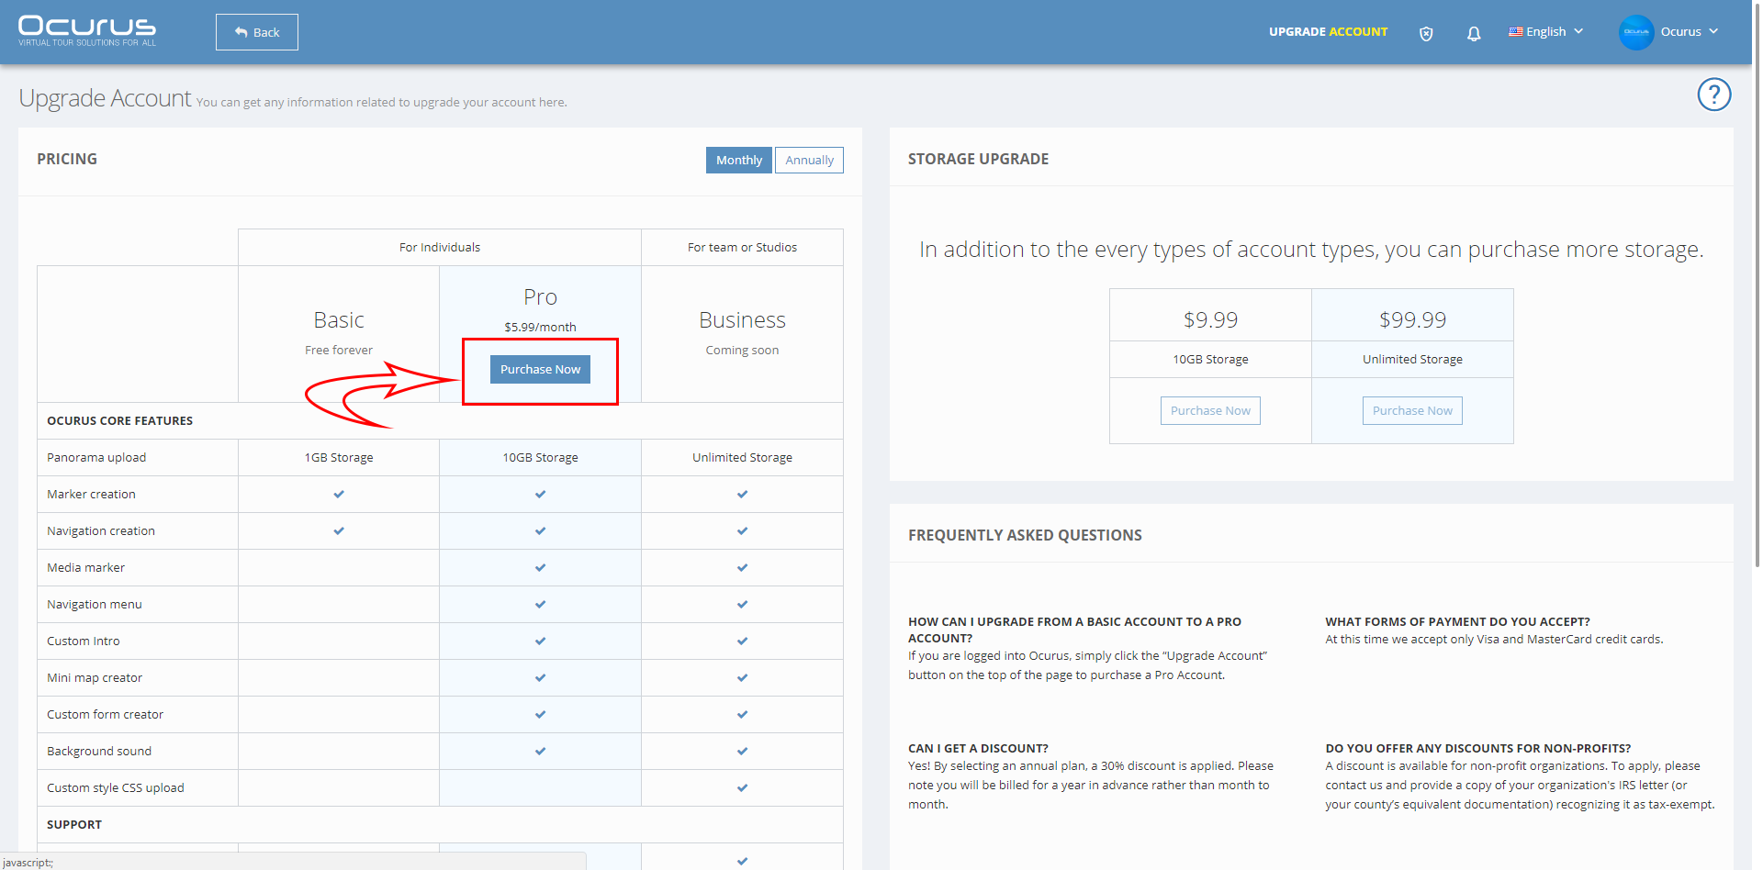This screenshot has height=870, width=1763.
Task: Open notifications bell icon
Action: coord(1474,33)
